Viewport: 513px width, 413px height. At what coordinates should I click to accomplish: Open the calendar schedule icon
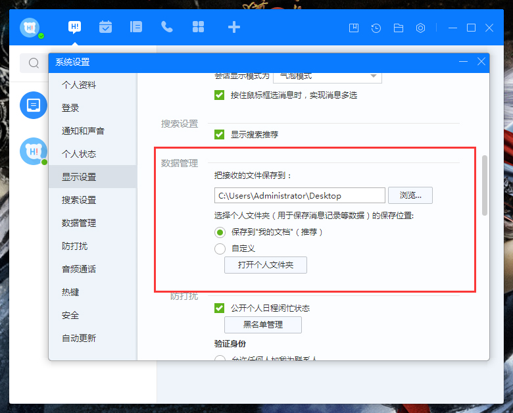pyautogui.click(x=105, y=27)
